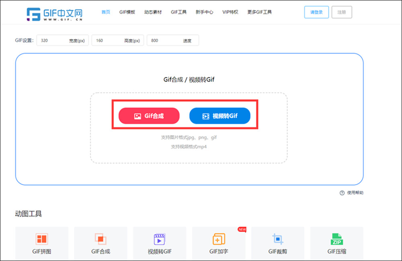Open the GIF裁剪 crop tool icon

[278, 239]
